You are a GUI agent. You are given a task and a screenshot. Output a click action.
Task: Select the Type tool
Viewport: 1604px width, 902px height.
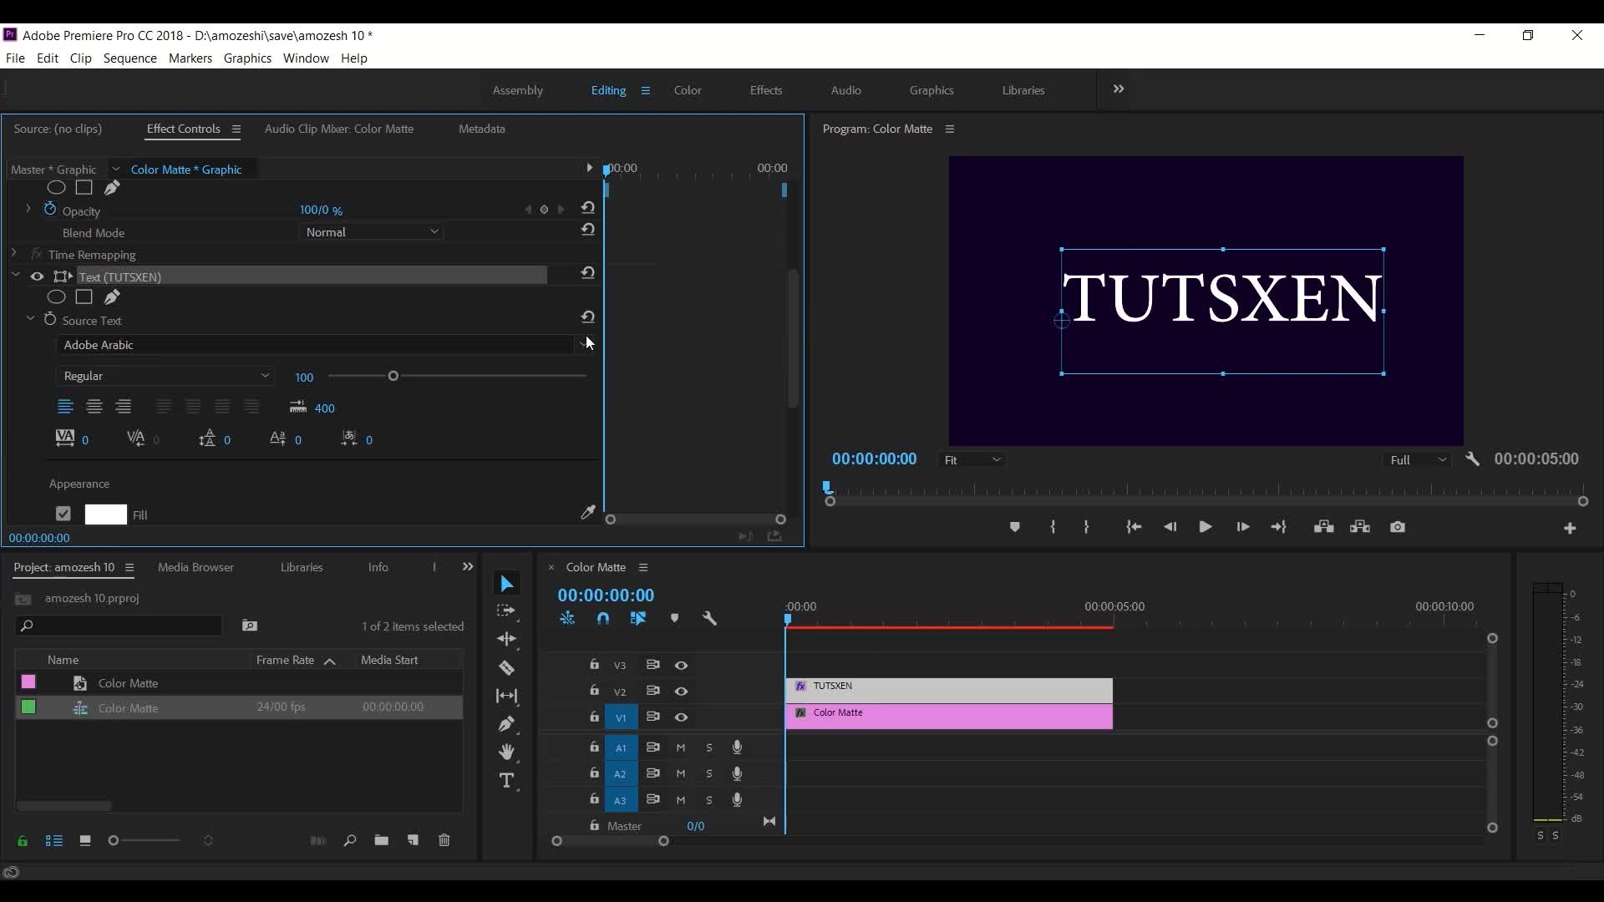tap(506, 781)
